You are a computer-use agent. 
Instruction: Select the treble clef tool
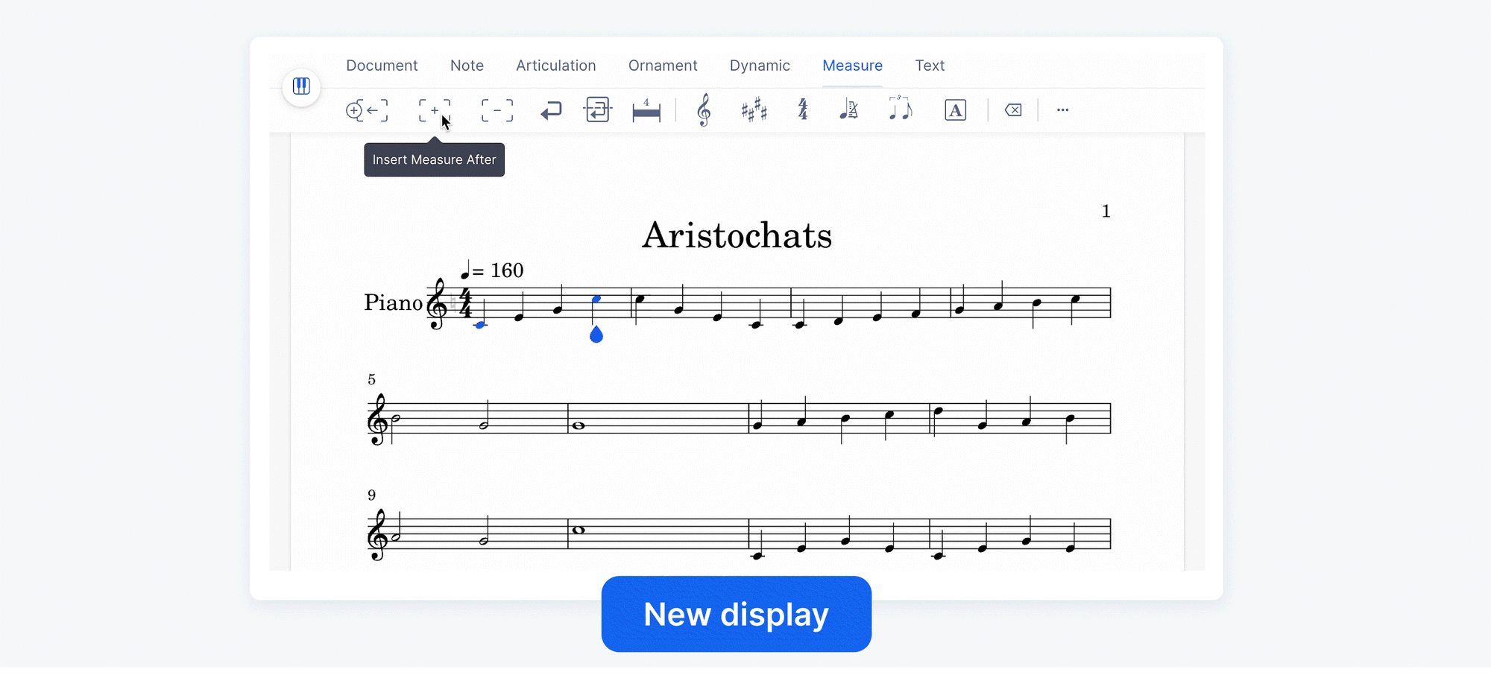pyautogui.click(x=703, y=110)
